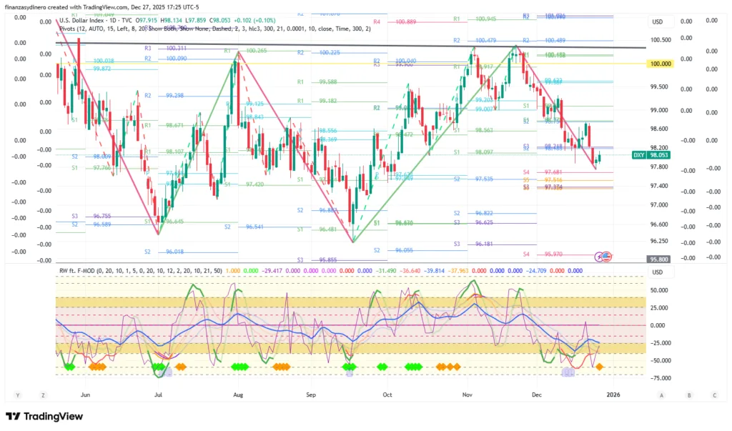Viewport: 732px width, 431px height.
Task: Click the '2026' label on time axis
Action: pos(613,394)
